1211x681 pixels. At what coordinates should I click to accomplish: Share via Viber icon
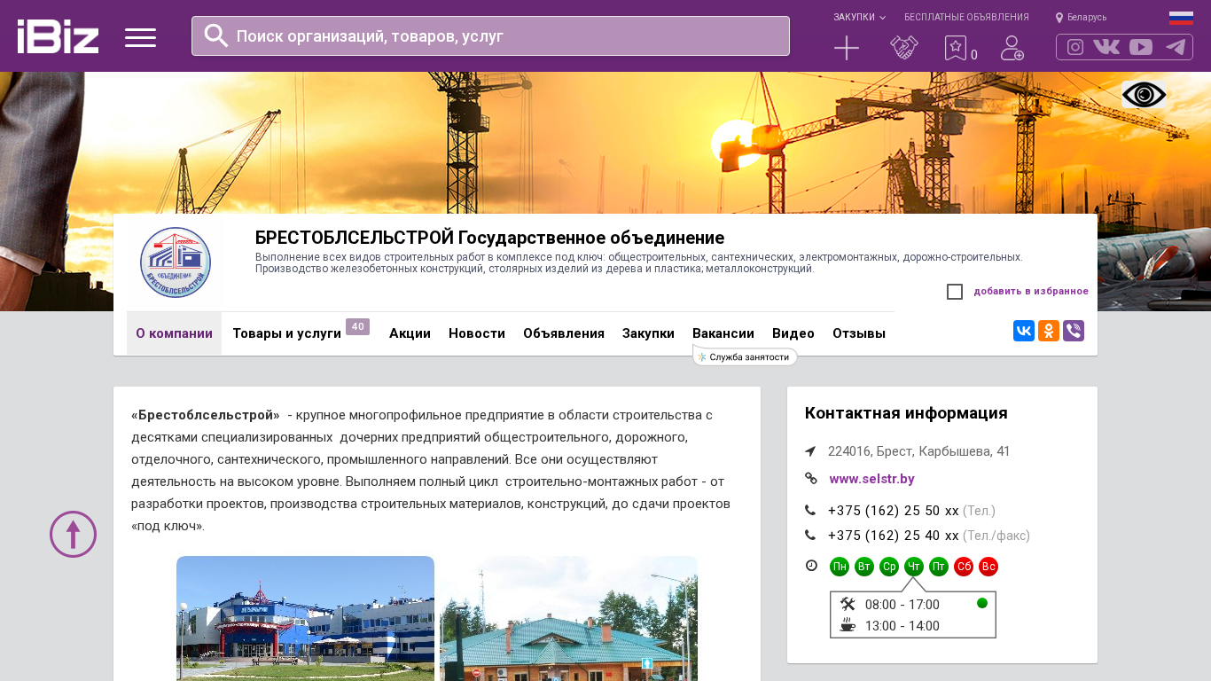coord(1074,331)
